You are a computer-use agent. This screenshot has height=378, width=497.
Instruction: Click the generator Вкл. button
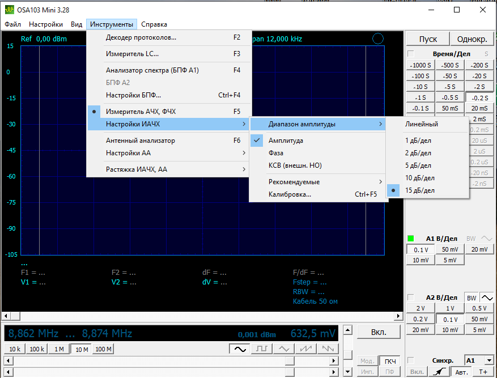coord(378,333)
